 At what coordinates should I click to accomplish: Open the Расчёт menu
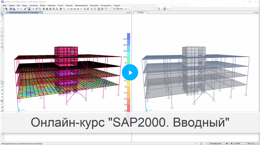click(x=61, y=5)
